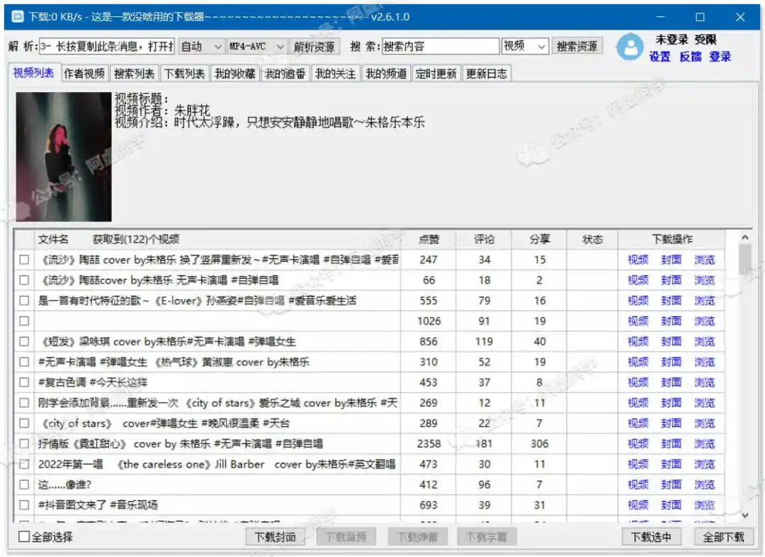765x557 pixels.
Task: Click the 解析资源 button
Action: coord(314,46)
